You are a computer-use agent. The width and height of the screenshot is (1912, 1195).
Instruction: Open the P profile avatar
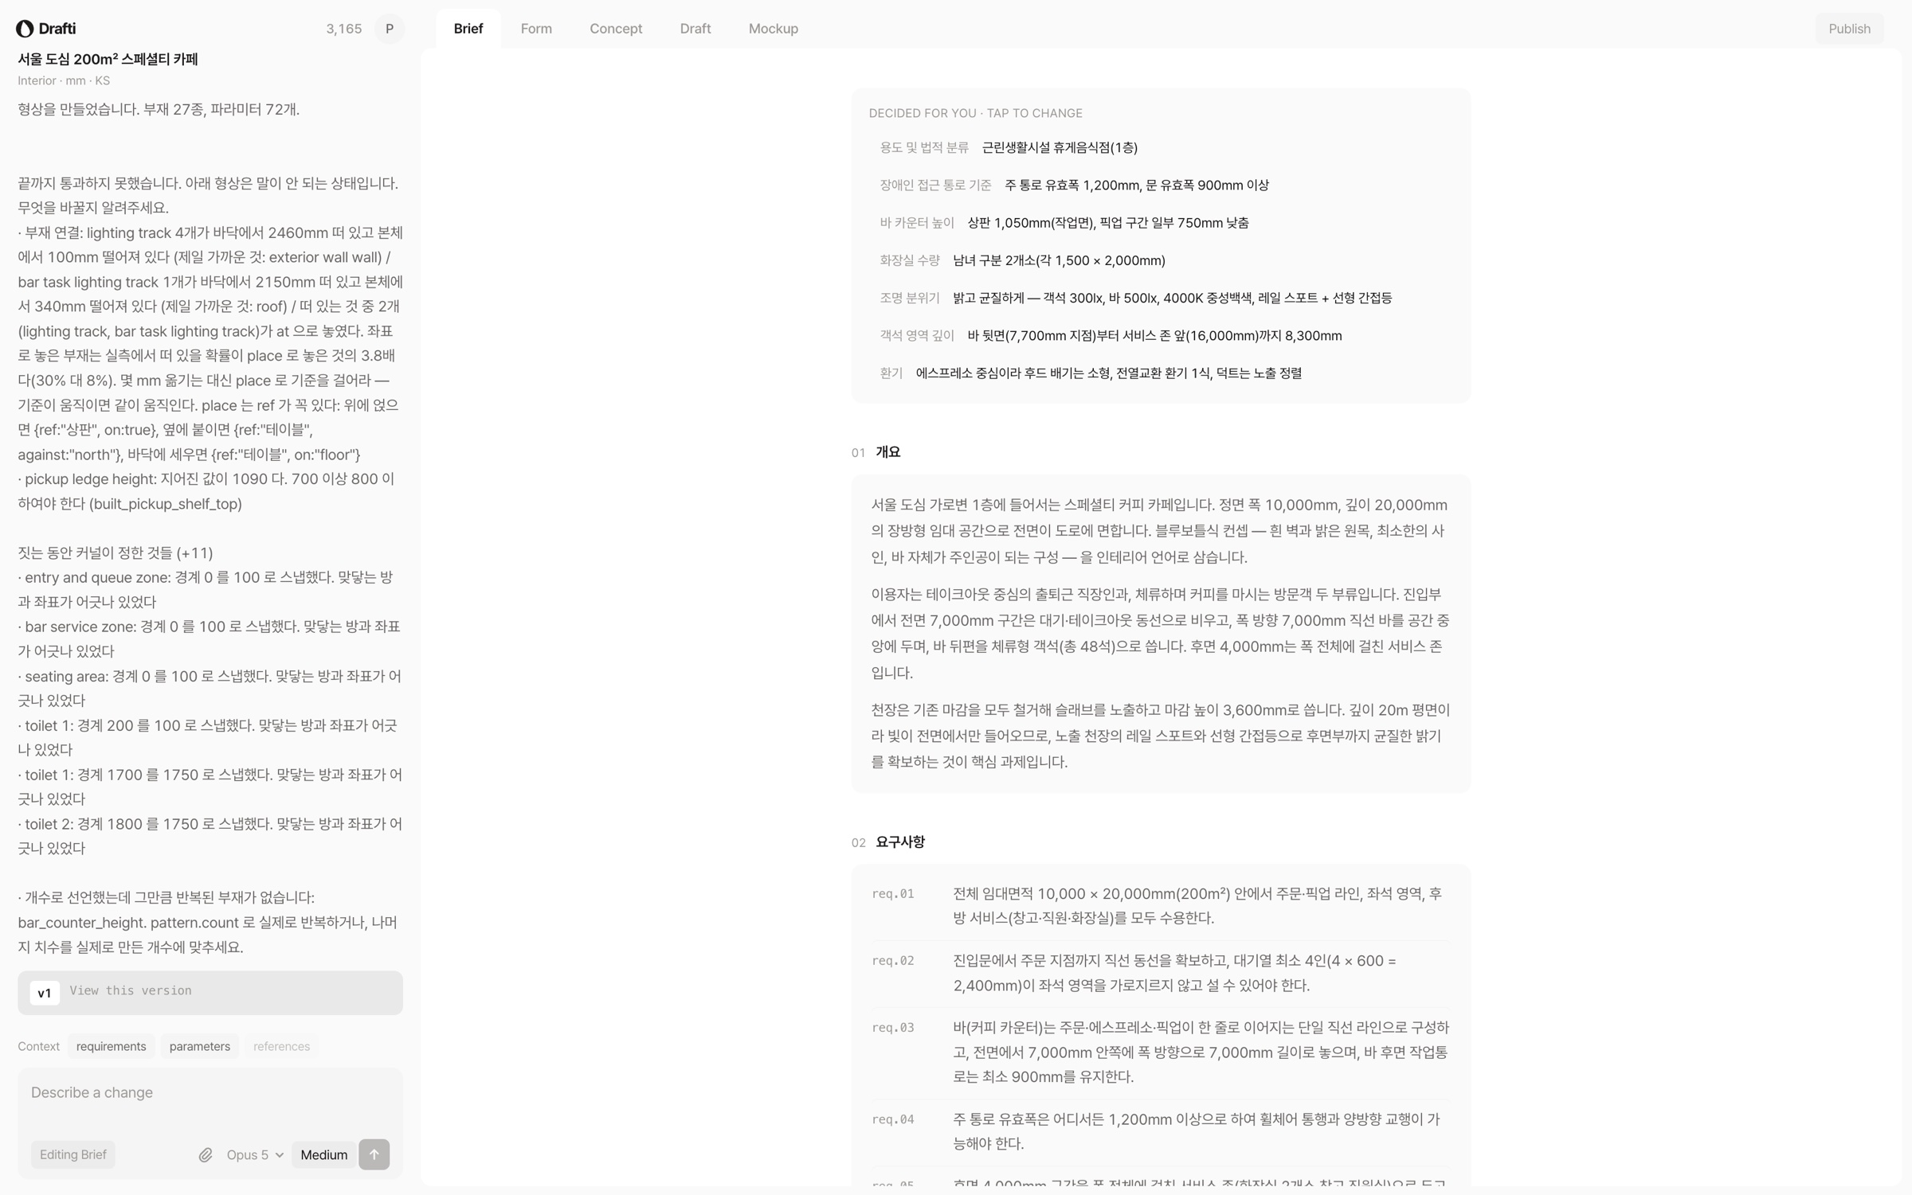390,29
